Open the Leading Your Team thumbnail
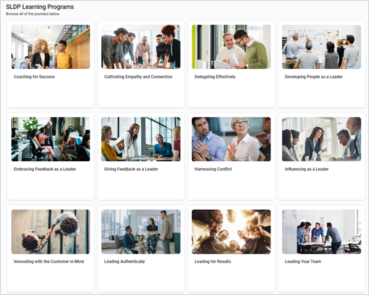Viewport: 369px width, 295px height. 322,231
